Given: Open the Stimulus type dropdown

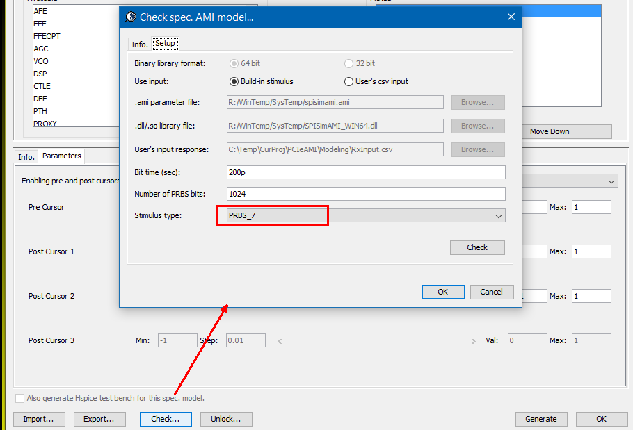Looking at the screenshot, I should pyautogui.click(x=366, y=216).
